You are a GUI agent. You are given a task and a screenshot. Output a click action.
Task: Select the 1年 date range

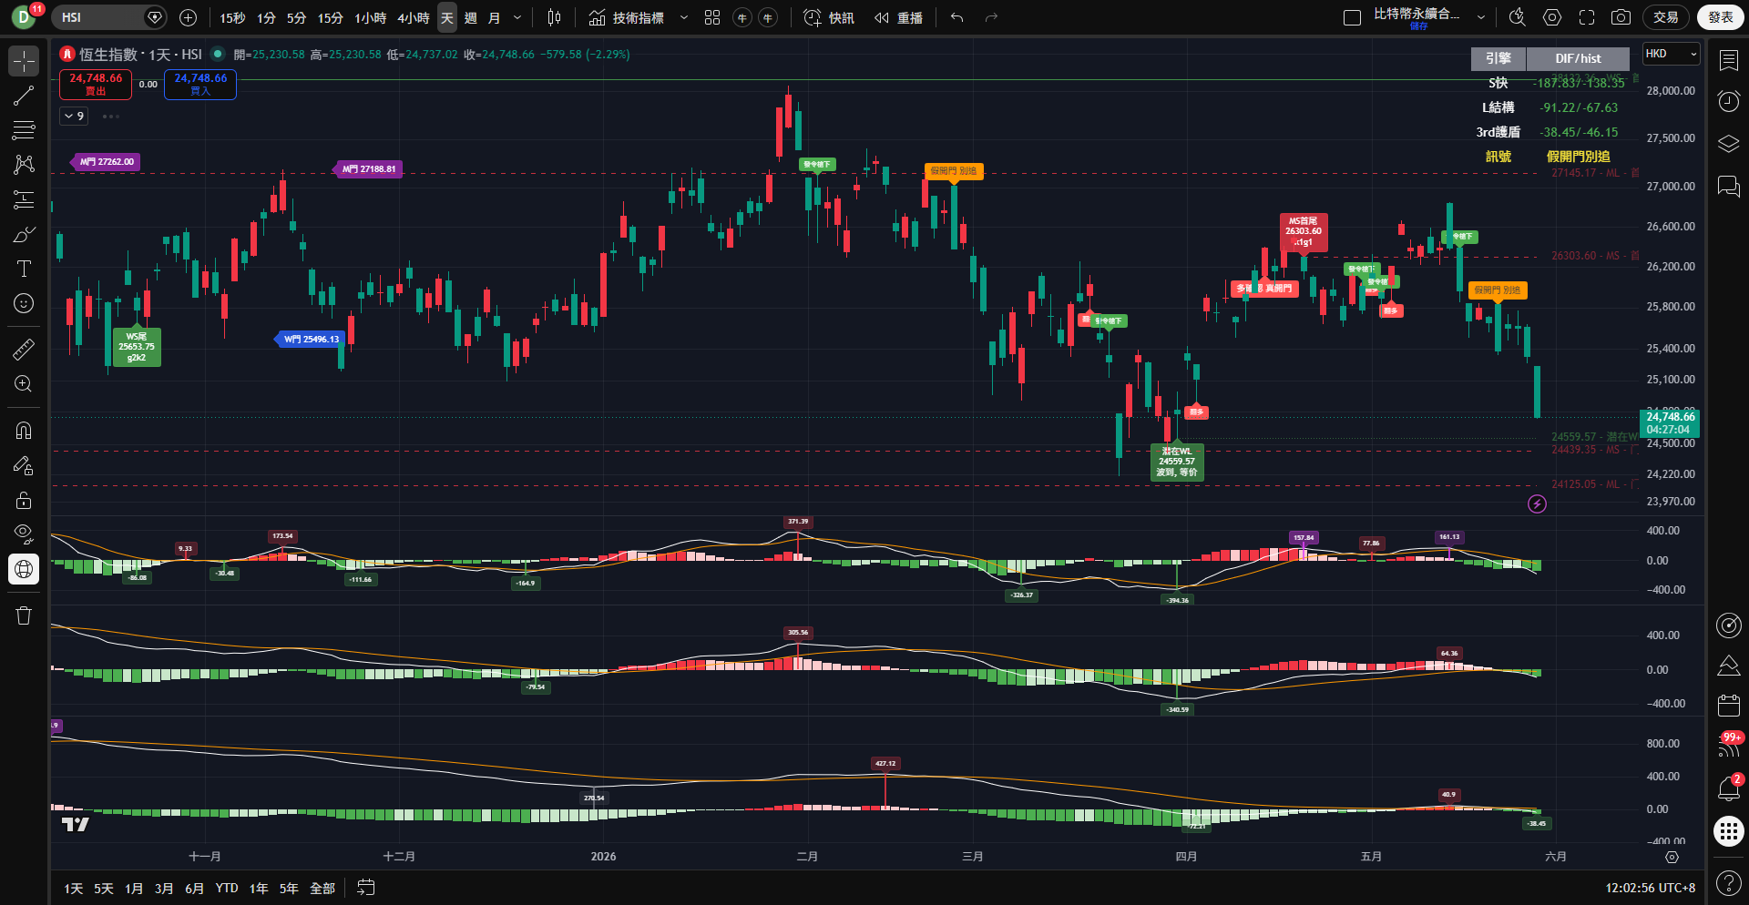click(x=259, y=888)
